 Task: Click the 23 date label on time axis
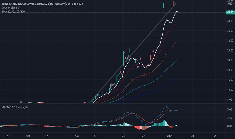coord(123,136)
